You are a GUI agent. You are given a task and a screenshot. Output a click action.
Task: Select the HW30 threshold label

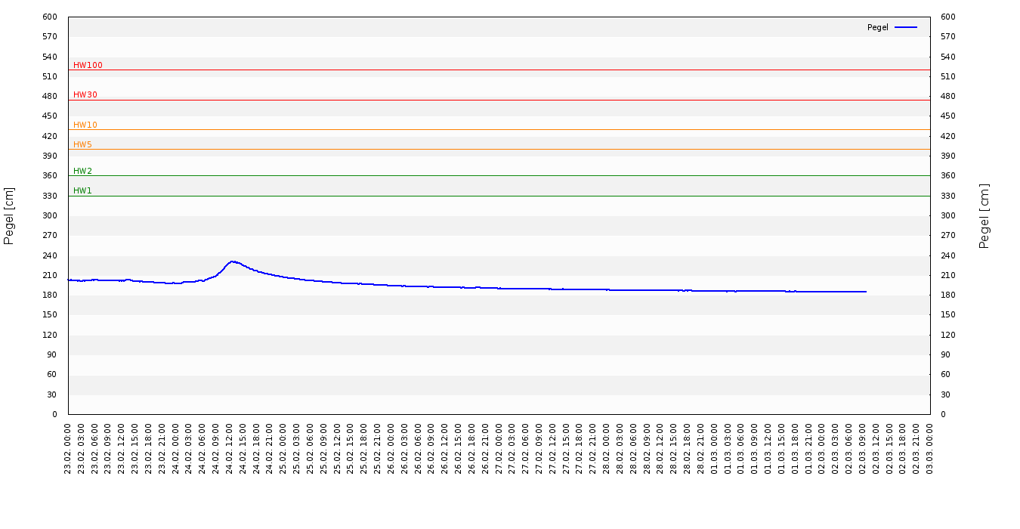tap(85, 94)
